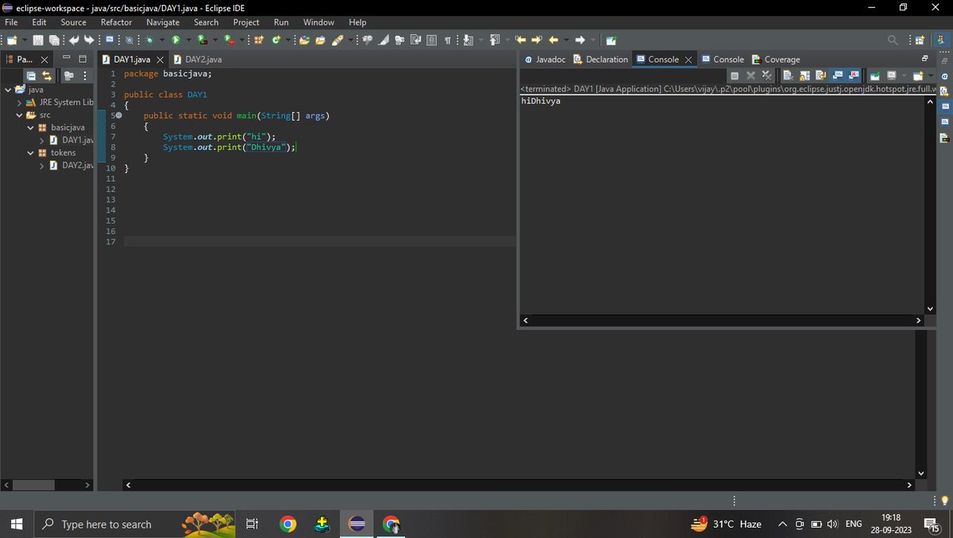Click Collapse All in Package Explorer
Screen dimensions: 953x538
click(x=31, y=75)
